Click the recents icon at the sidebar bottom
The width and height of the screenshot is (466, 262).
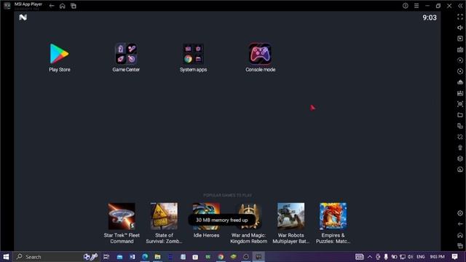click(460, 246)
